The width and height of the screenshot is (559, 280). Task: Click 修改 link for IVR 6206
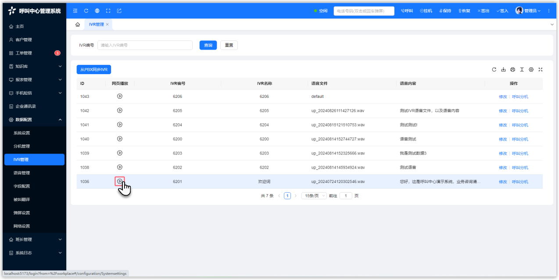(x=502, y=97)
